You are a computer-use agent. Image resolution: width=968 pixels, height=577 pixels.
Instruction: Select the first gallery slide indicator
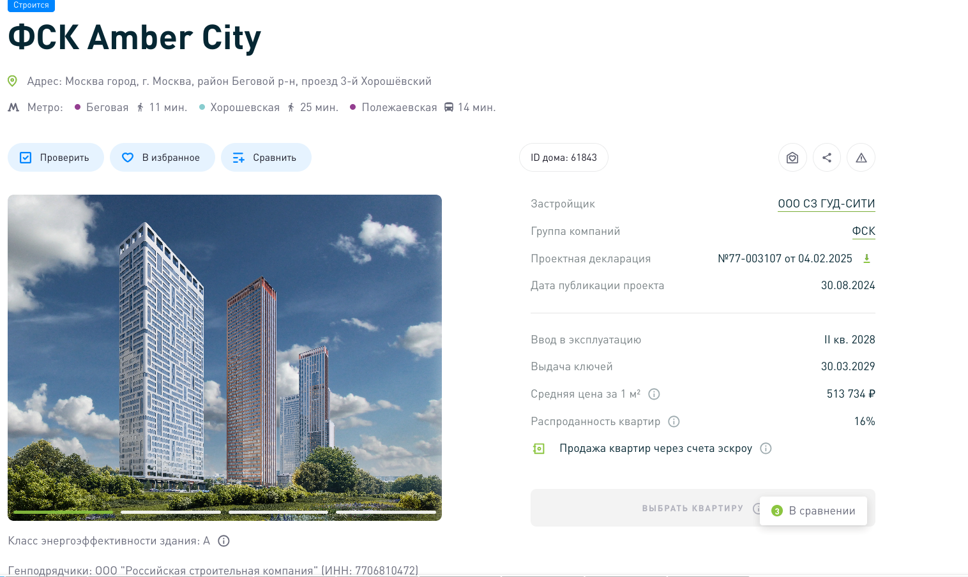point(63,512)
